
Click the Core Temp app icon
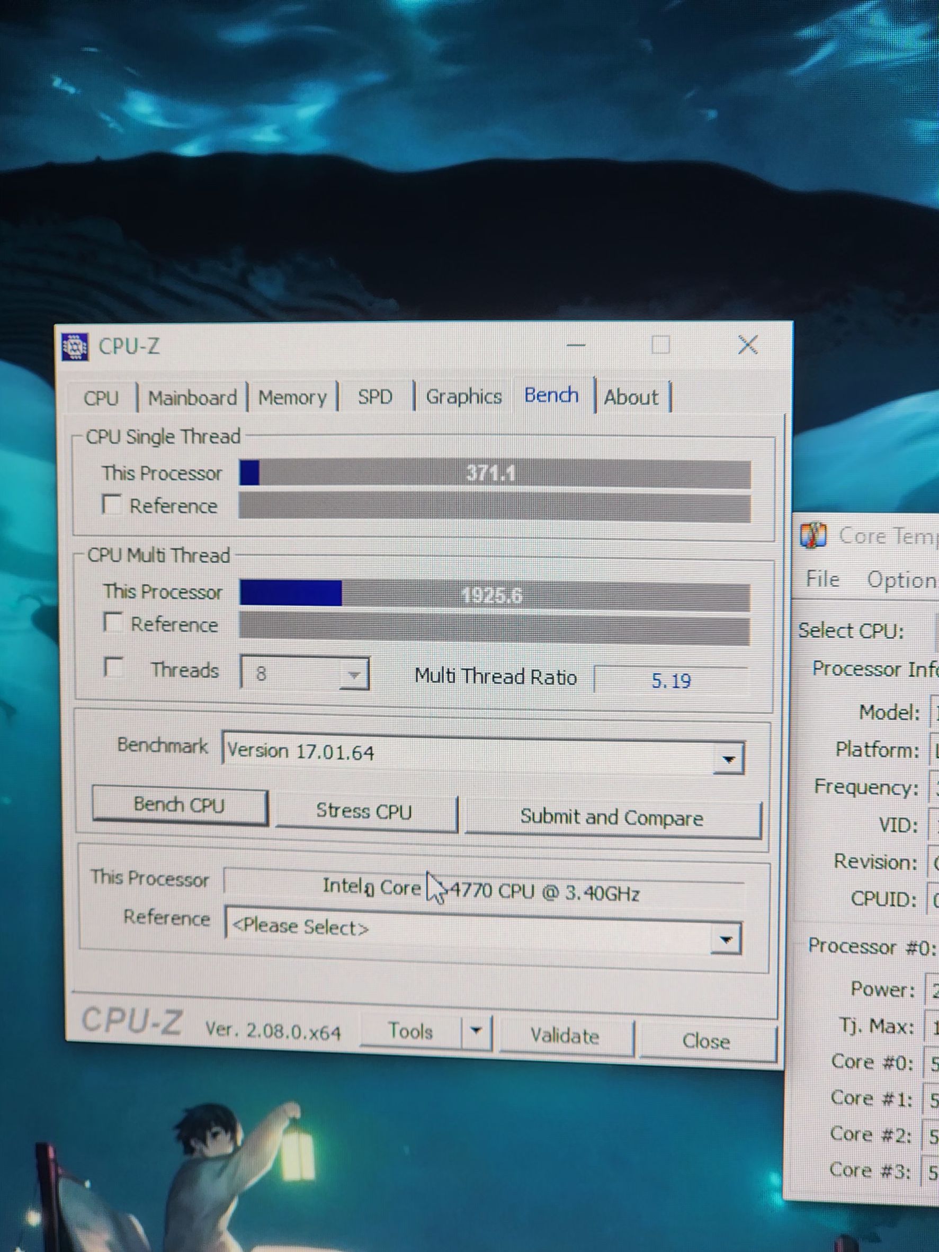click(x=813, y=535)
